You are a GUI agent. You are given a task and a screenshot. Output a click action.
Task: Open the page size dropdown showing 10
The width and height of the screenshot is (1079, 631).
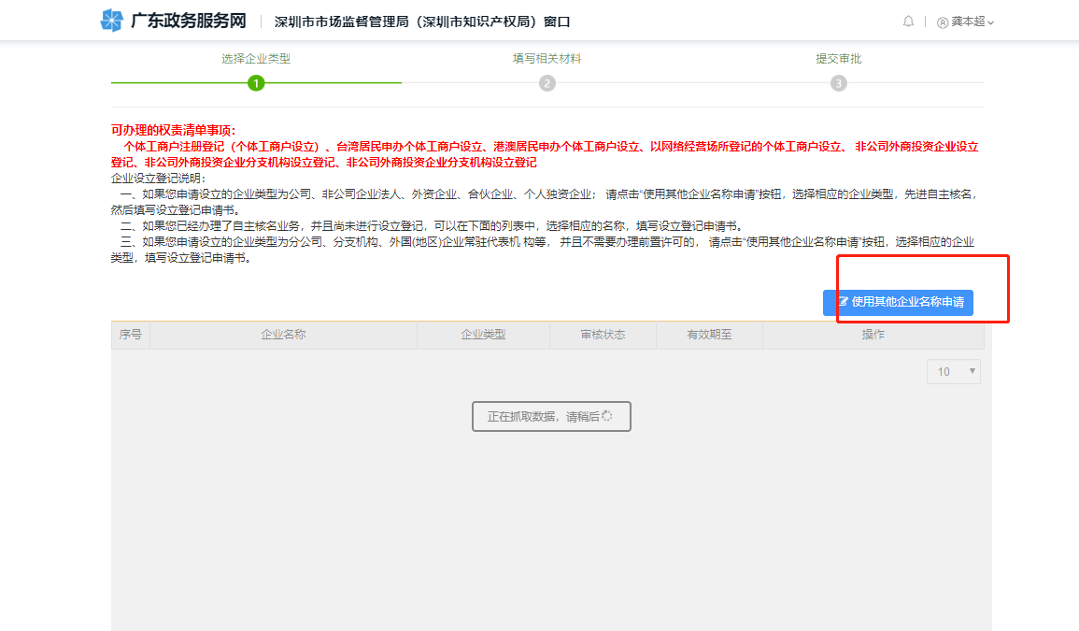tap(954, 371)
